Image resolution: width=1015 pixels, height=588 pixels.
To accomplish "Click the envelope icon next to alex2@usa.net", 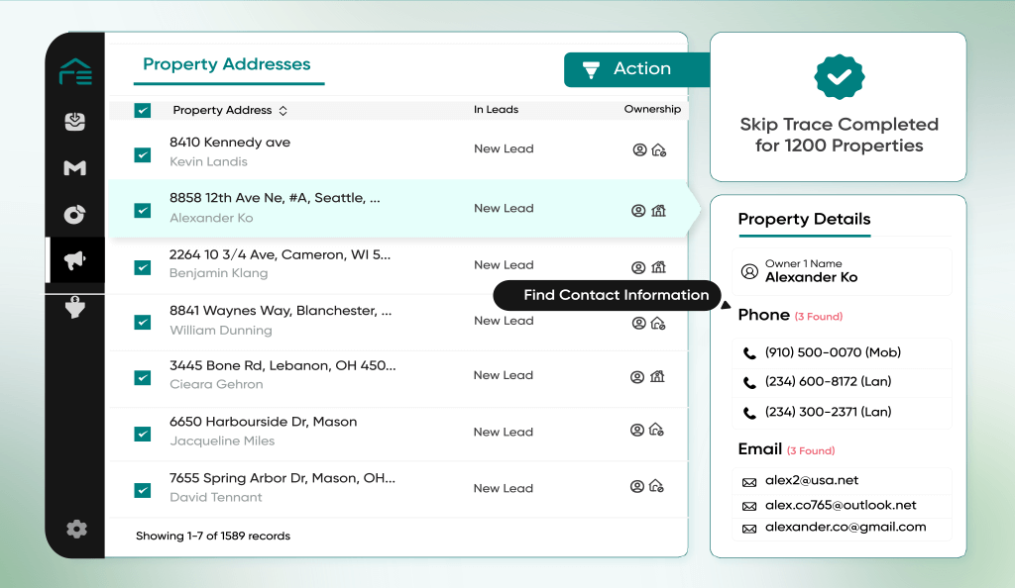I will click(750, 480).
